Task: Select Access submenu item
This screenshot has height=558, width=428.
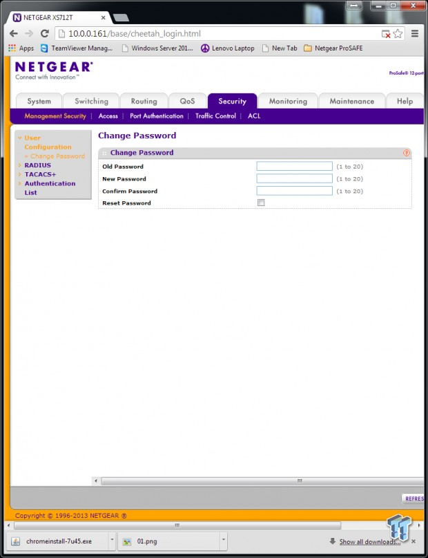Action: click(108, 116)
